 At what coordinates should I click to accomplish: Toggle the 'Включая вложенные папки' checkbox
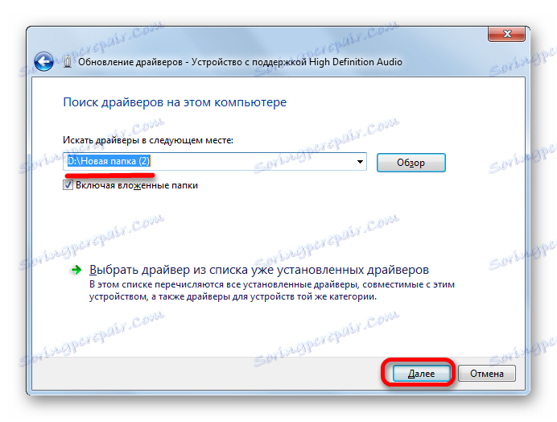pyautogui.click(x=68, y=185)
